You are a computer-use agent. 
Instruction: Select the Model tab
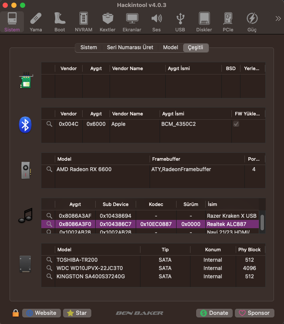(170, 47)
